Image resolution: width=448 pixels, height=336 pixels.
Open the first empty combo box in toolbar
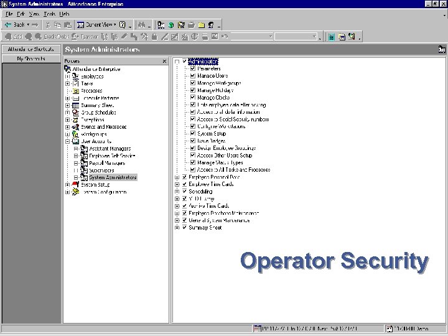pos(251,37)
